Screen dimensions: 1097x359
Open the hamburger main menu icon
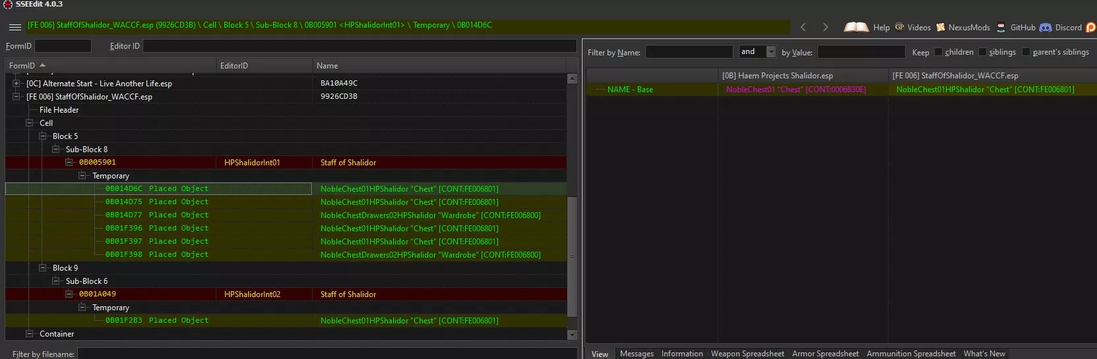click(15, 27)
